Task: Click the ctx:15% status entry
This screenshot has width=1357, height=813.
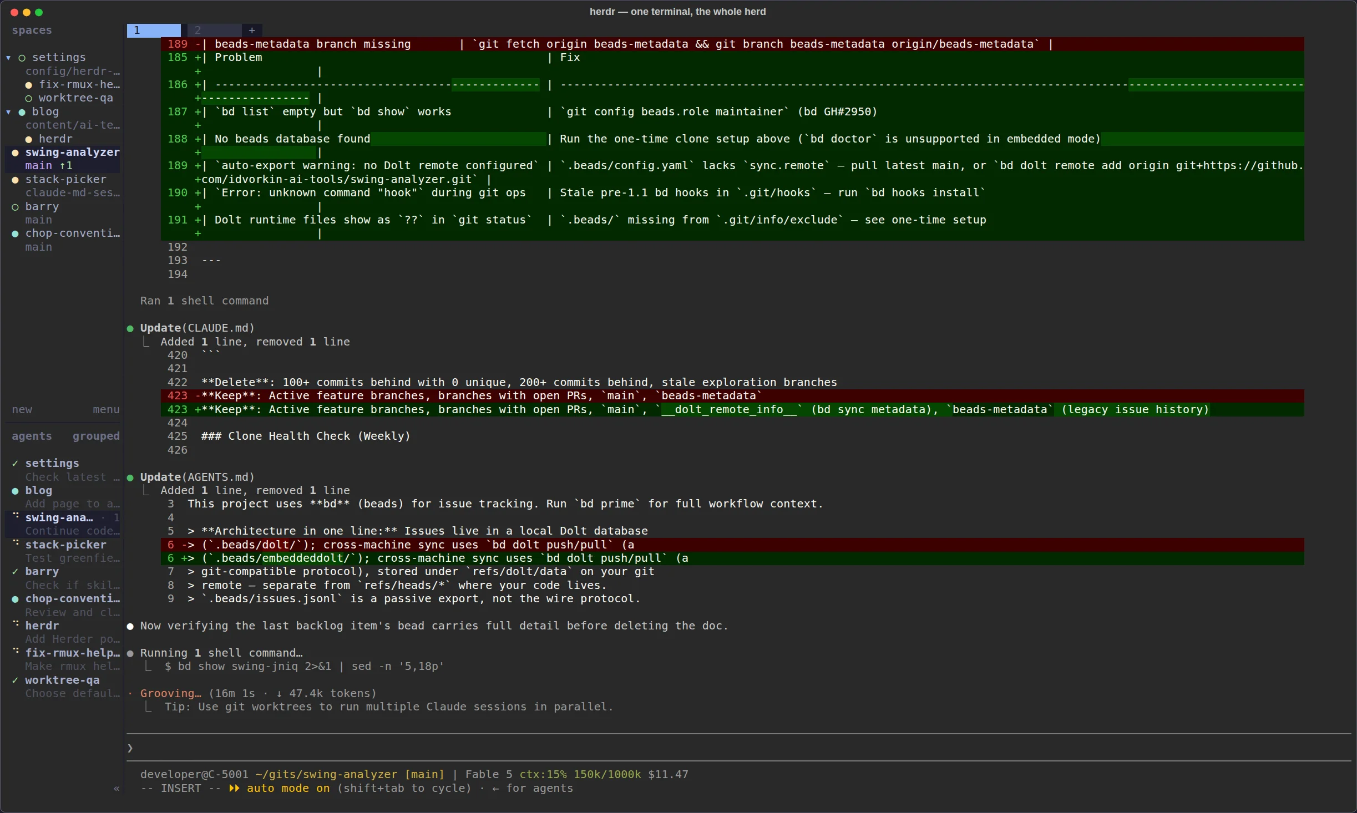Action: [x=543, y=775]
